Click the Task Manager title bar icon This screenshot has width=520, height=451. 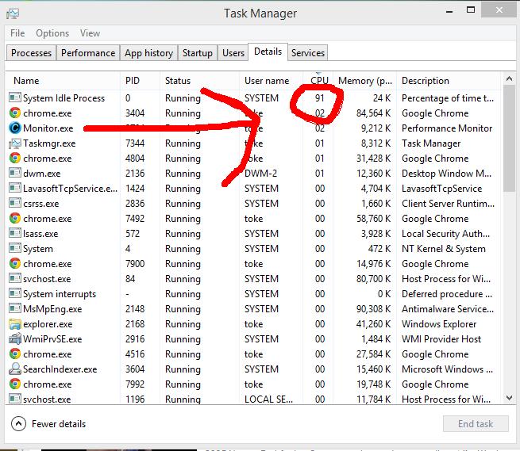13,13
